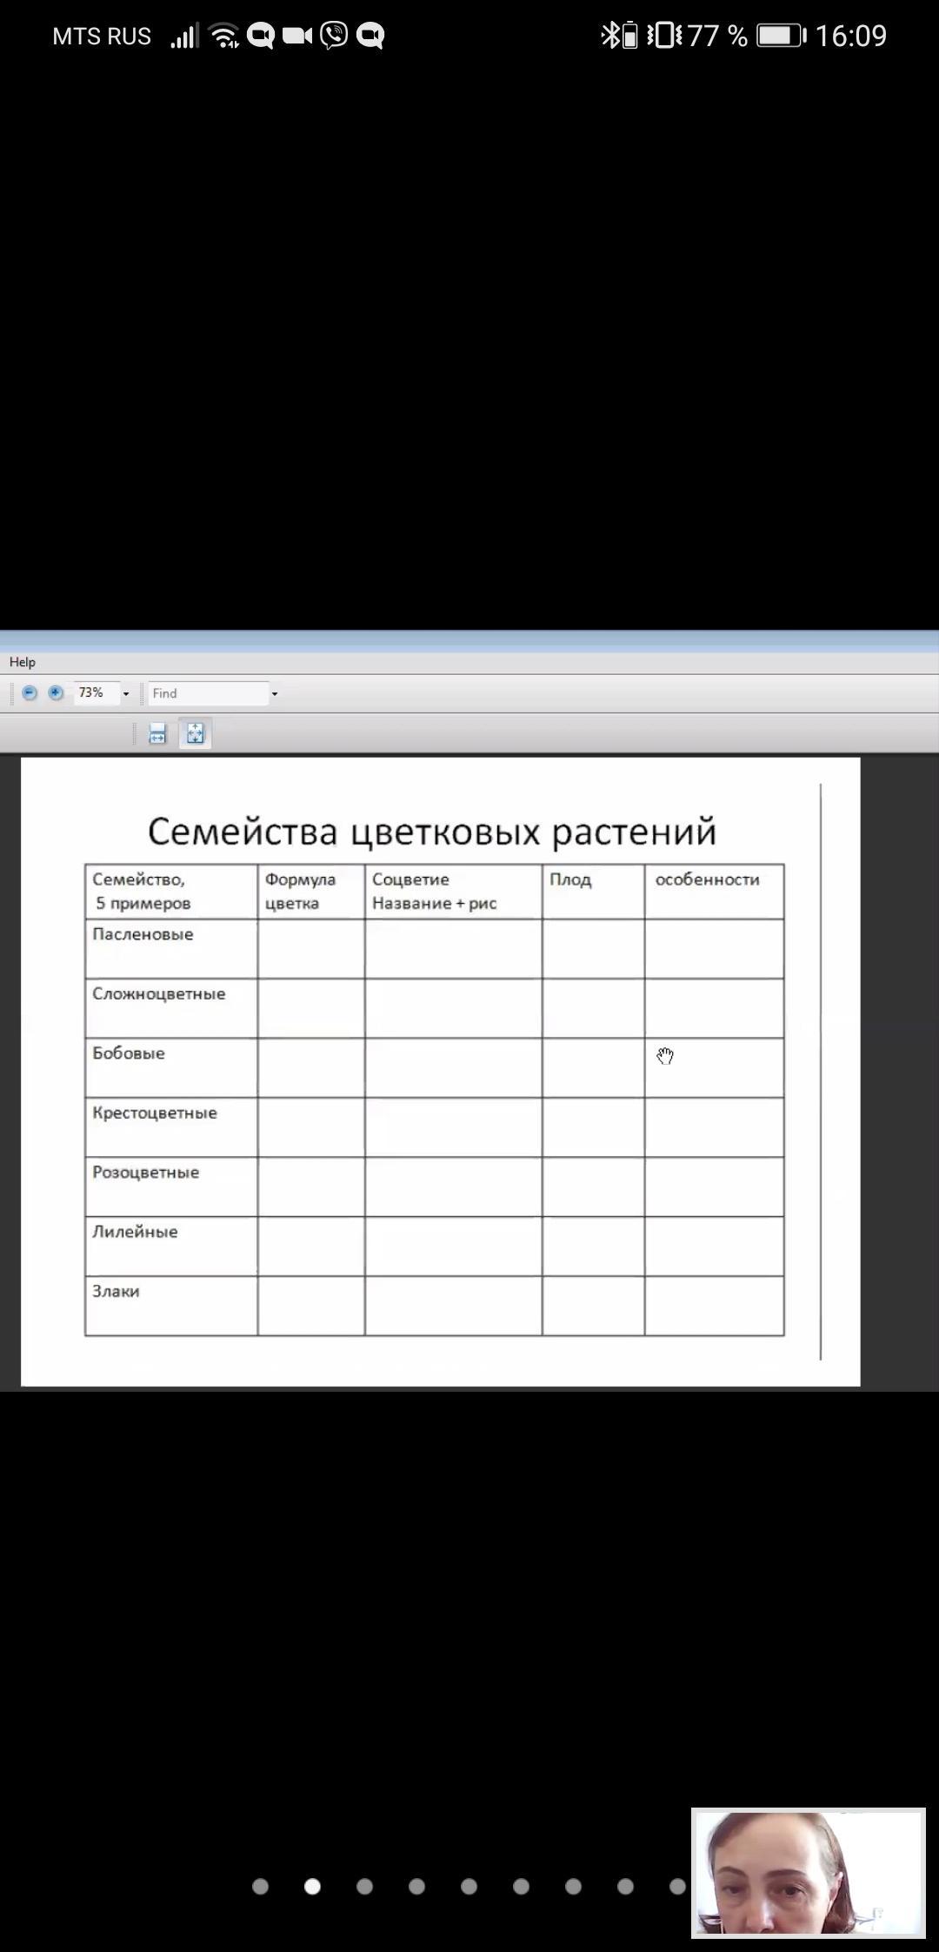Open the 73% zoom level dropdown arrow

tap(126, 694)
